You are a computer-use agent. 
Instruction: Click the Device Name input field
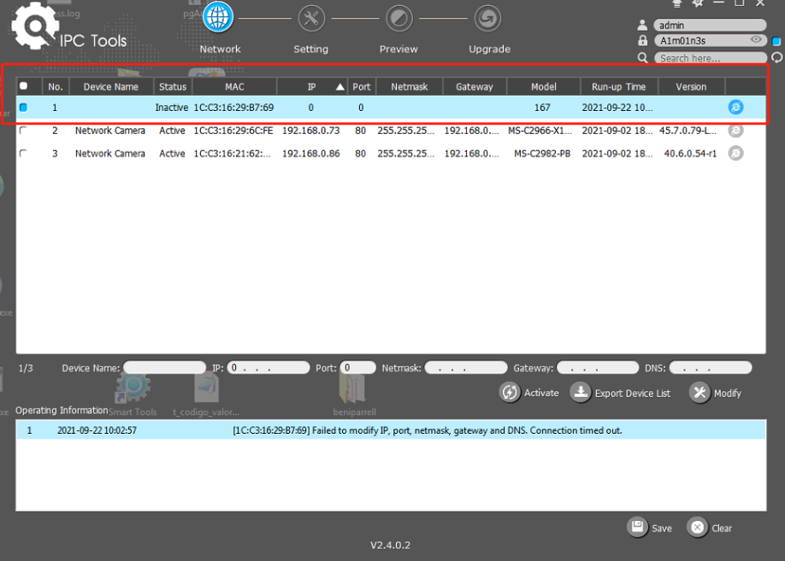tap(164, 368)
